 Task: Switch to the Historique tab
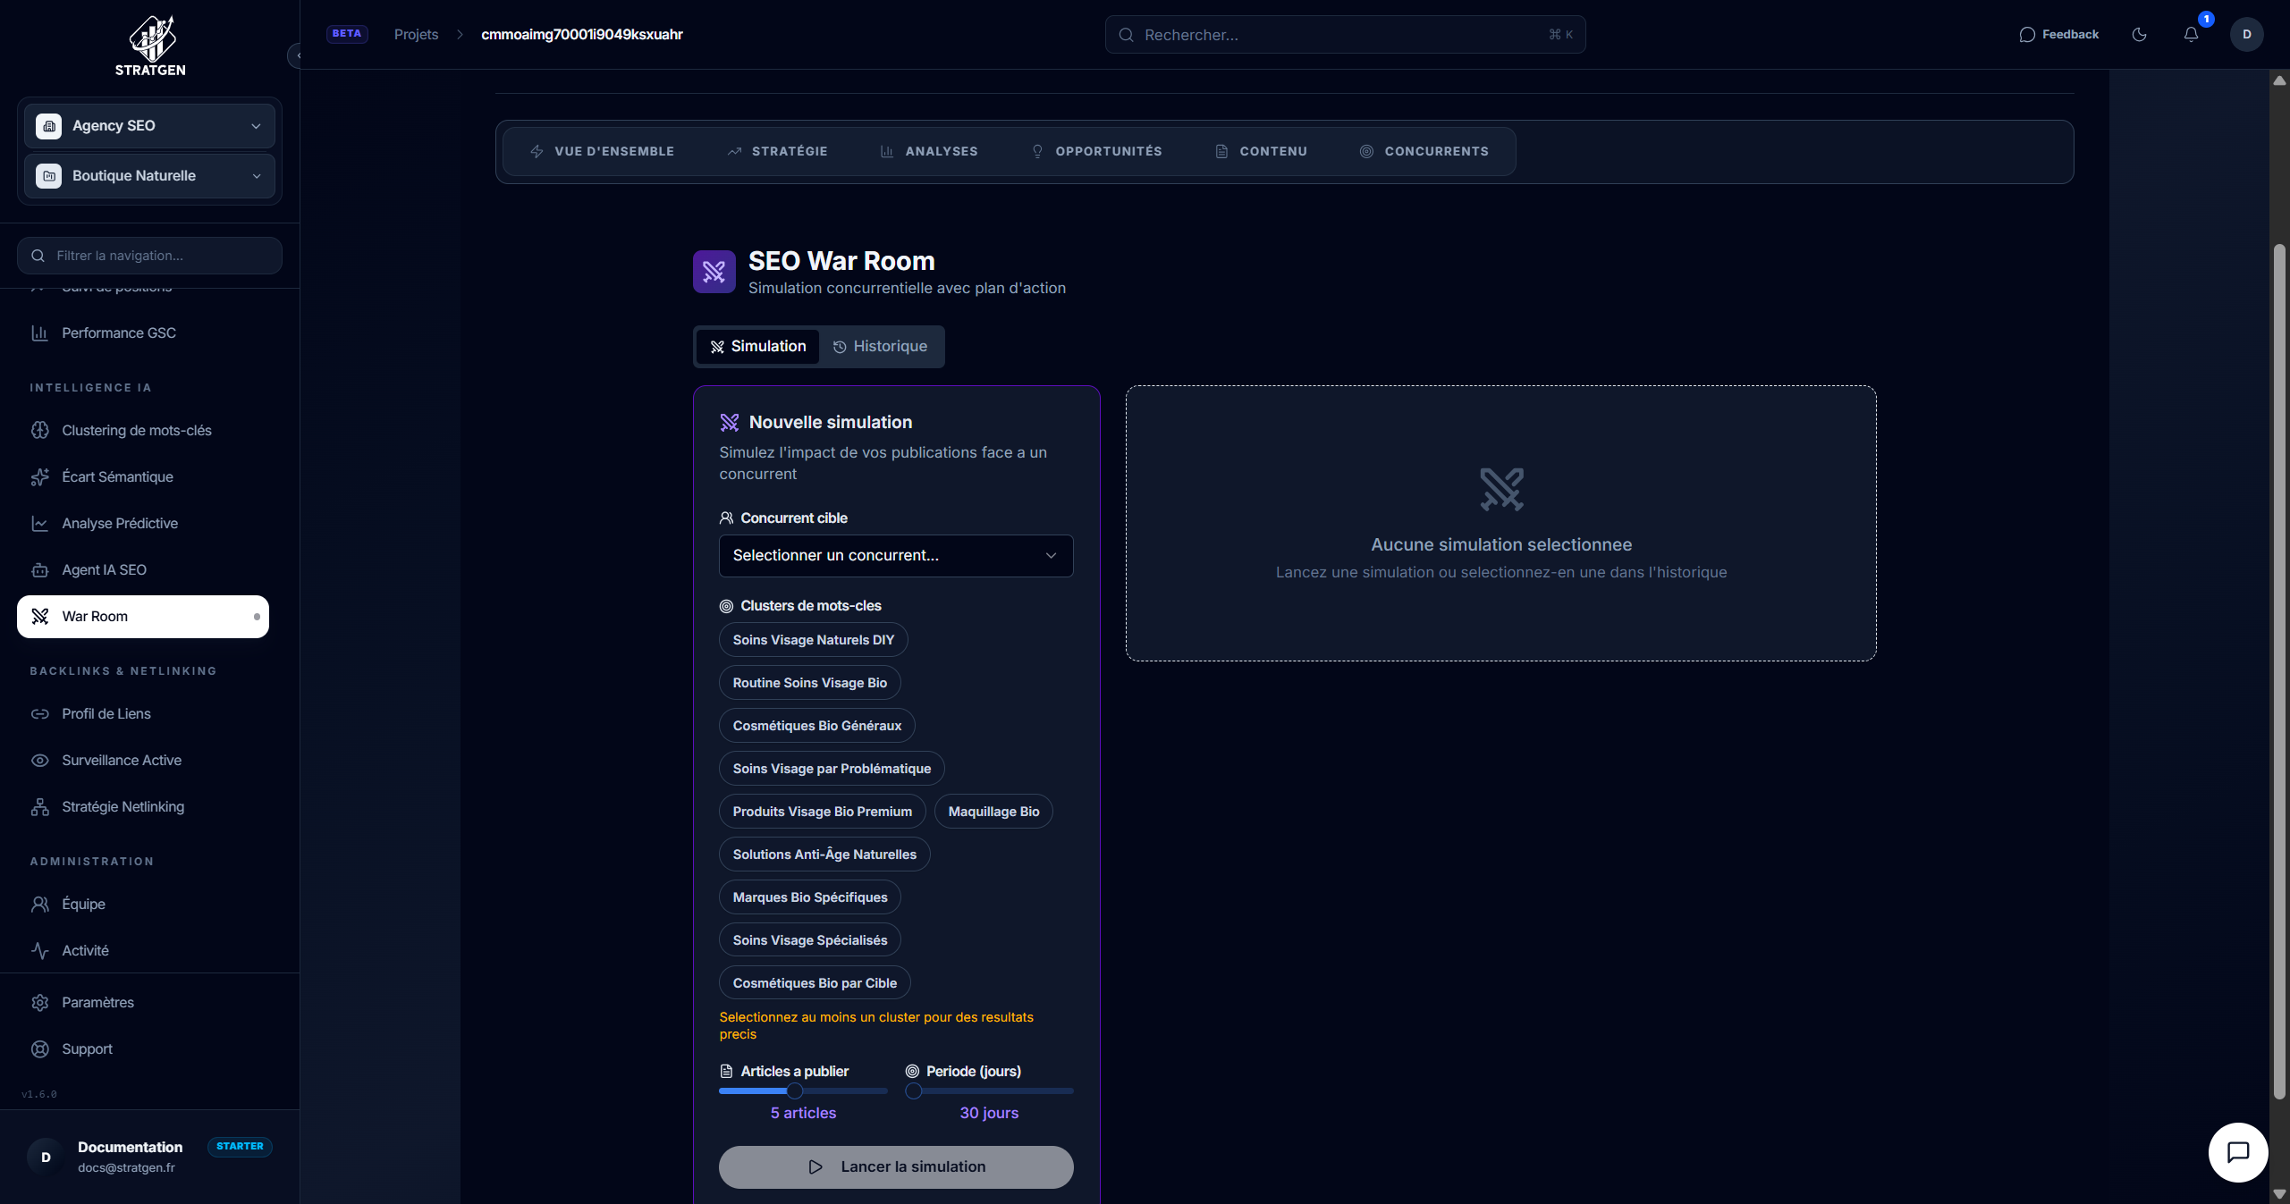coord(880,347)
